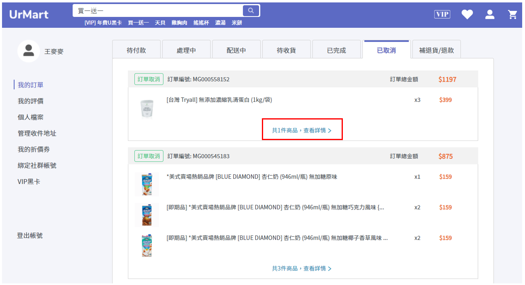
Task: Select the 已取消 tab
Action: (387, 50)
